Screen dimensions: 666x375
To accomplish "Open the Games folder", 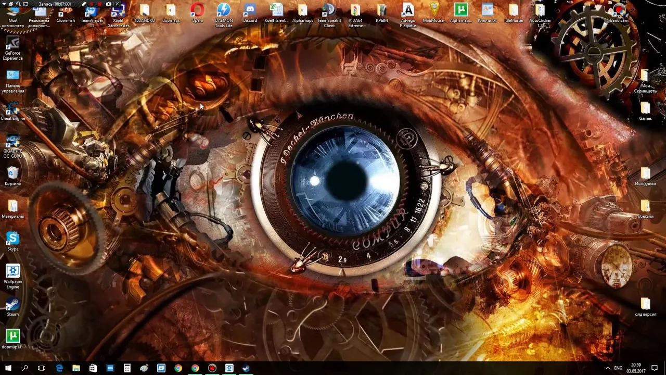I will pos(645,112).
